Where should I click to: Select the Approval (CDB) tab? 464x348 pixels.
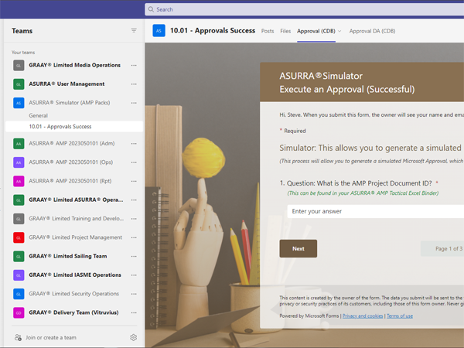(x=316, y=31)
